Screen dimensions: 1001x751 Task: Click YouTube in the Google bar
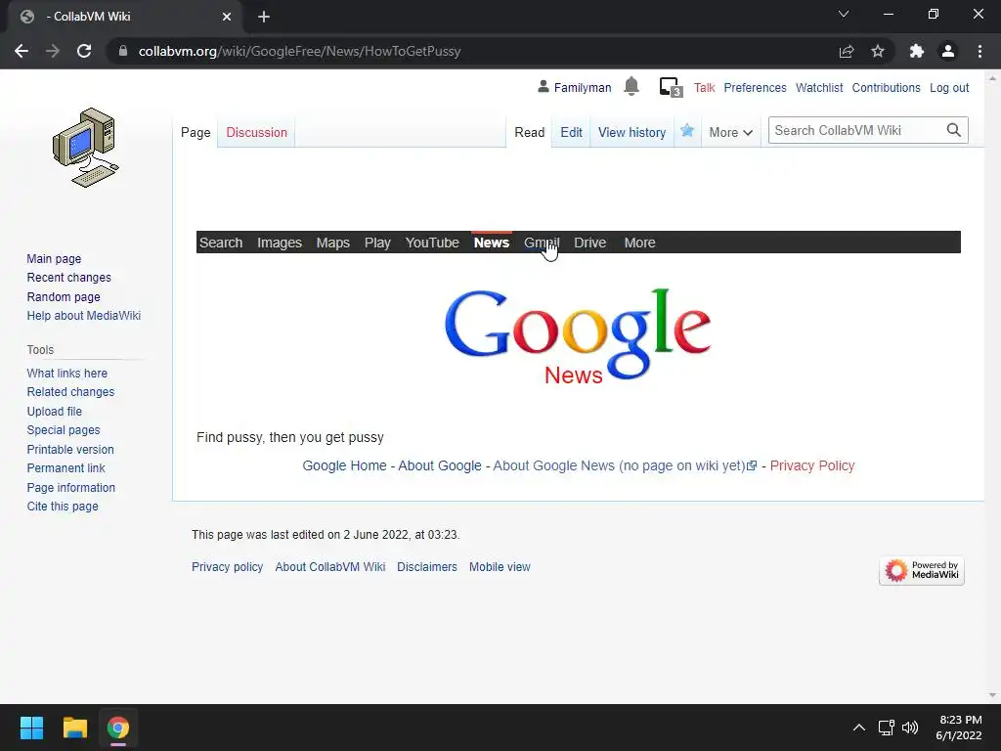click(x=432, y=243)
